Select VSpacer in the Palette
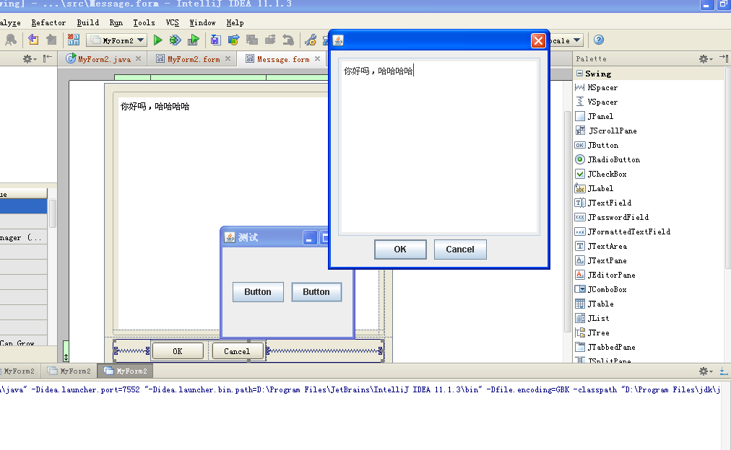Screen dimensions: 731x450 point(596,102)
